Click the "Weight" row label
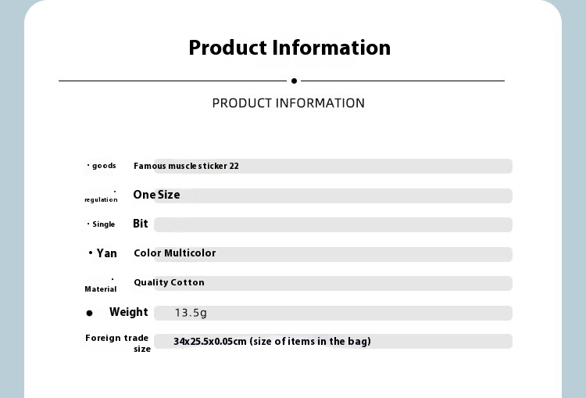The height and width of the screenshot is (398, 586). point(129,312)
